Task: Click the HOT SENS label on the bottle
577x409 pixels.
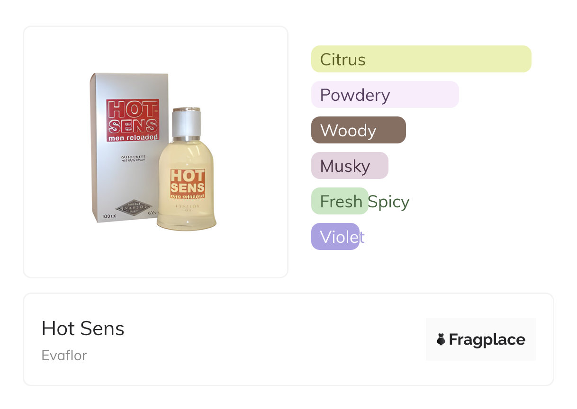Action: pyautogui.click(x=187, y=184)
